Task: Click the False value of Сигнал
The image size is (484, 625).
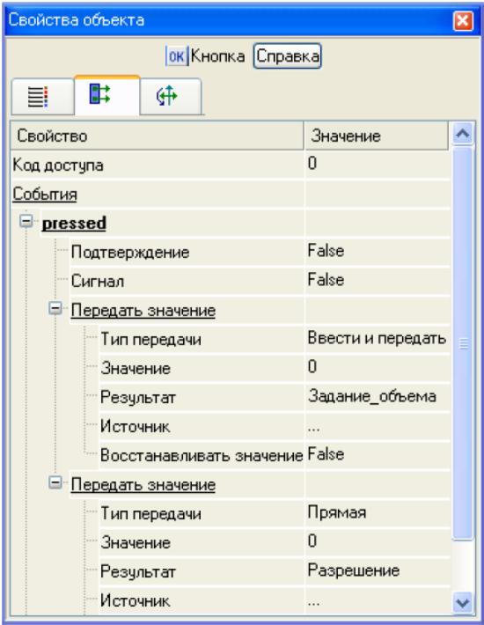Action: click(x=326, y=280)
